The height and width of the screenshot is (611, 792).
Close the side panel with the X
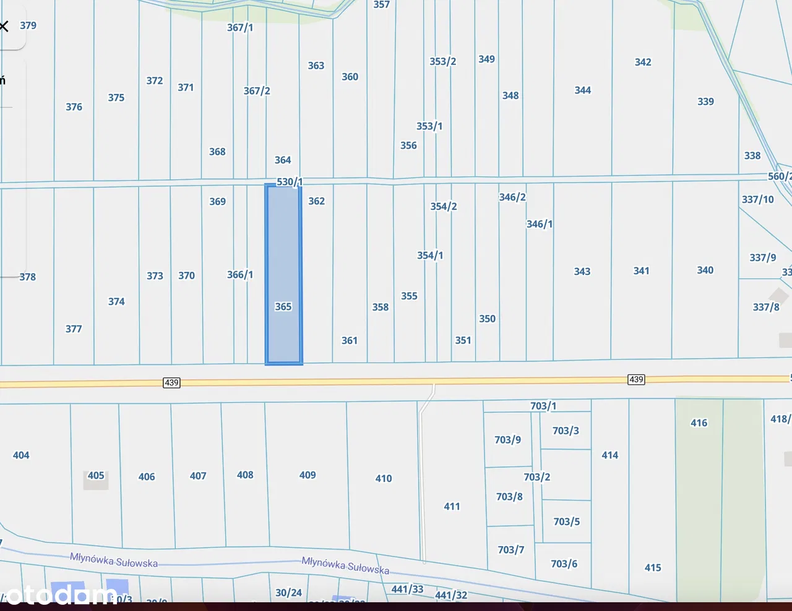4,26
